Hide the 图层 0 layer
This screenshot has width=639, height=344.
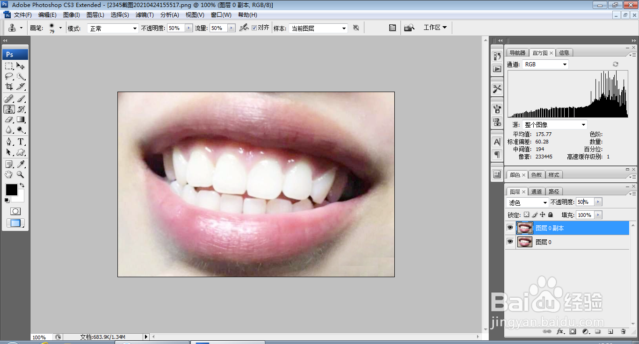pos(510,242)
